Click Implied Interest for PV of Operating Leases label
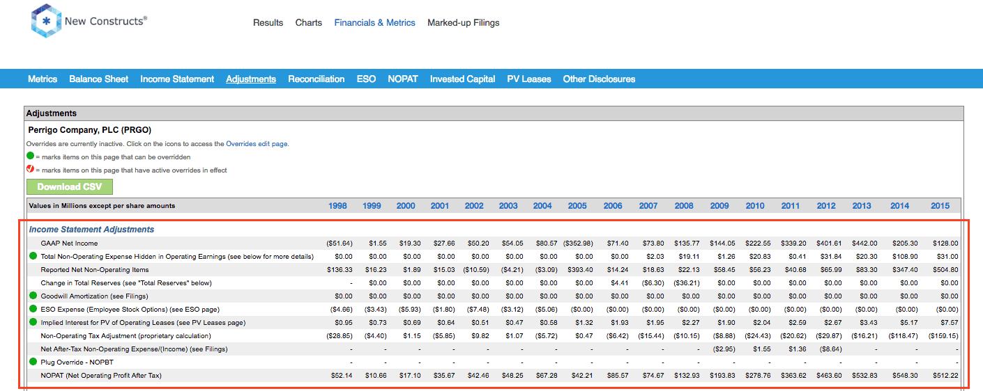 point(143,323)
